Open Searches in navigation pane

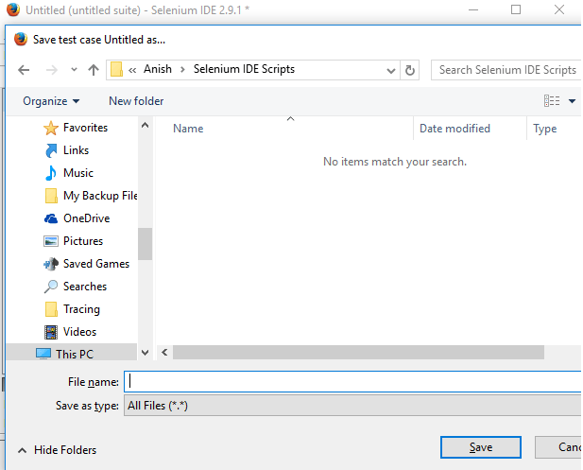pyautogui.click(x=85, y=287)
